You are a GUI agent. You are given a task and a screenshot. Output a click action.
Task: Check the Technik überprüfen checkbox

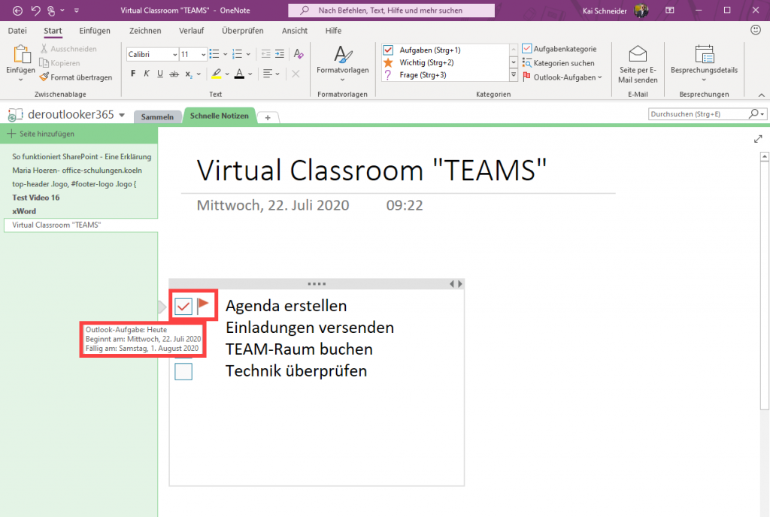click(183, 371)
